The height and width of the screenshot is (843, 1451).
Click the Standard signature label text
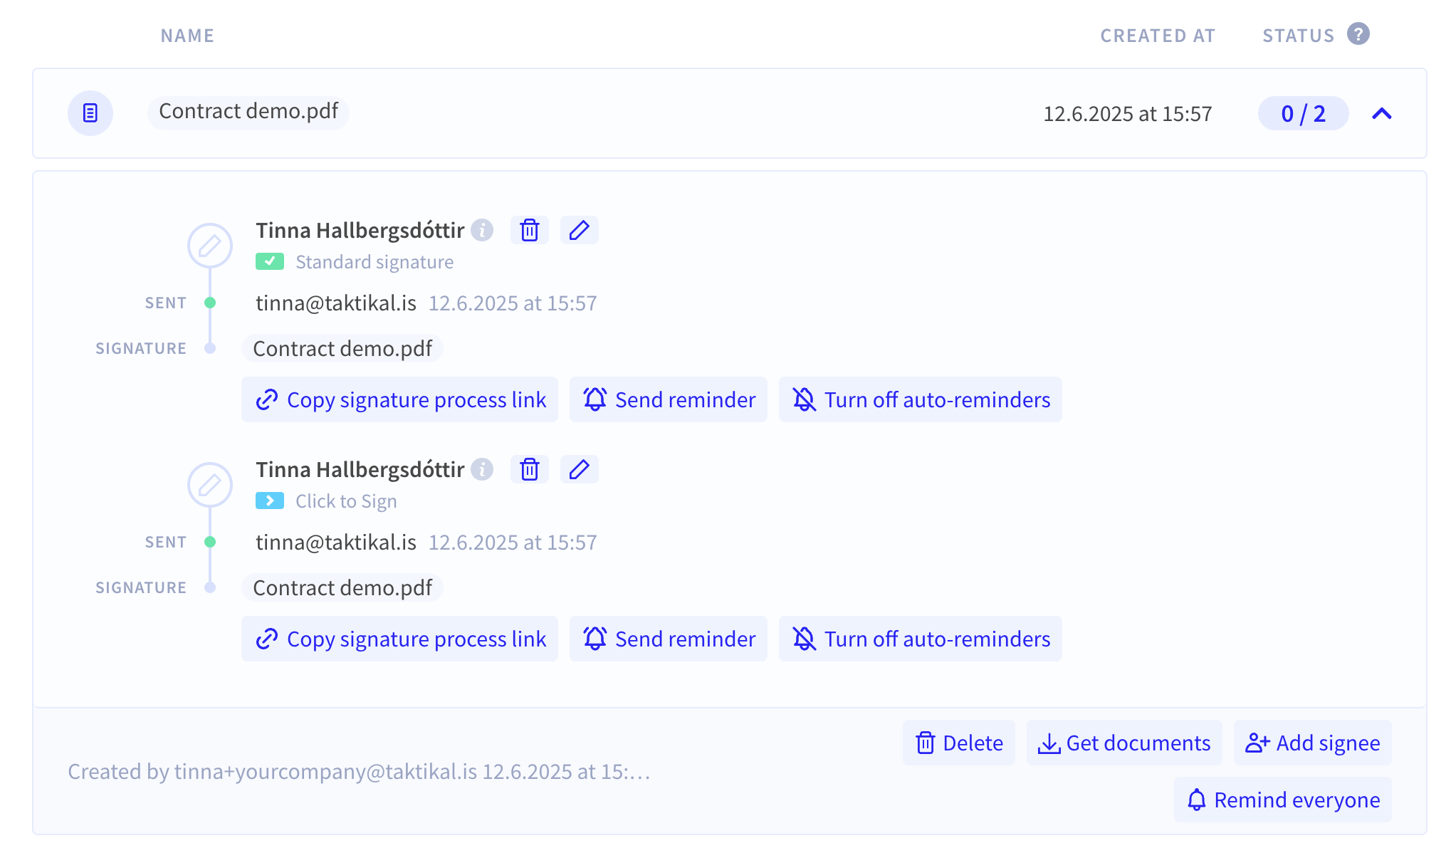click(374, 262)
